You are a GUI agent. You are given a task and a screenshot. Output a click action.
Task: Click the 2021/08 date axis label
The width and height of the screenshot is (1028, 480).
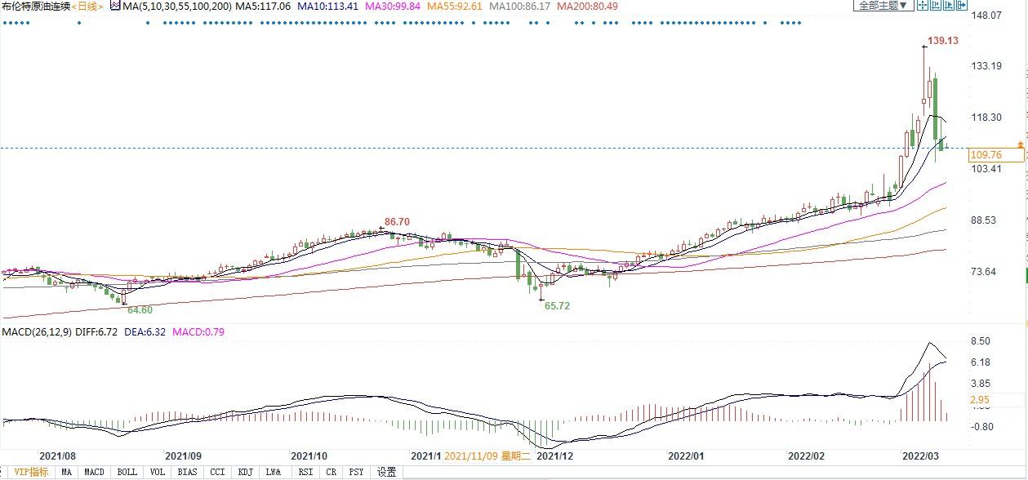(x=59, y=455)
